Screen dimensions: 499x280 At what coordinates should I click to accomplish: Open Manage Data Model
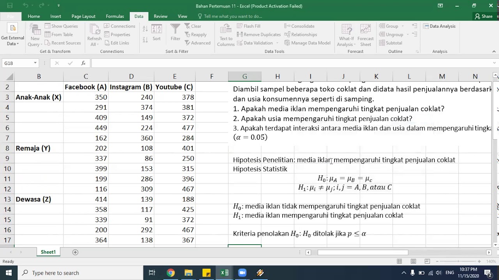[307, 43]
